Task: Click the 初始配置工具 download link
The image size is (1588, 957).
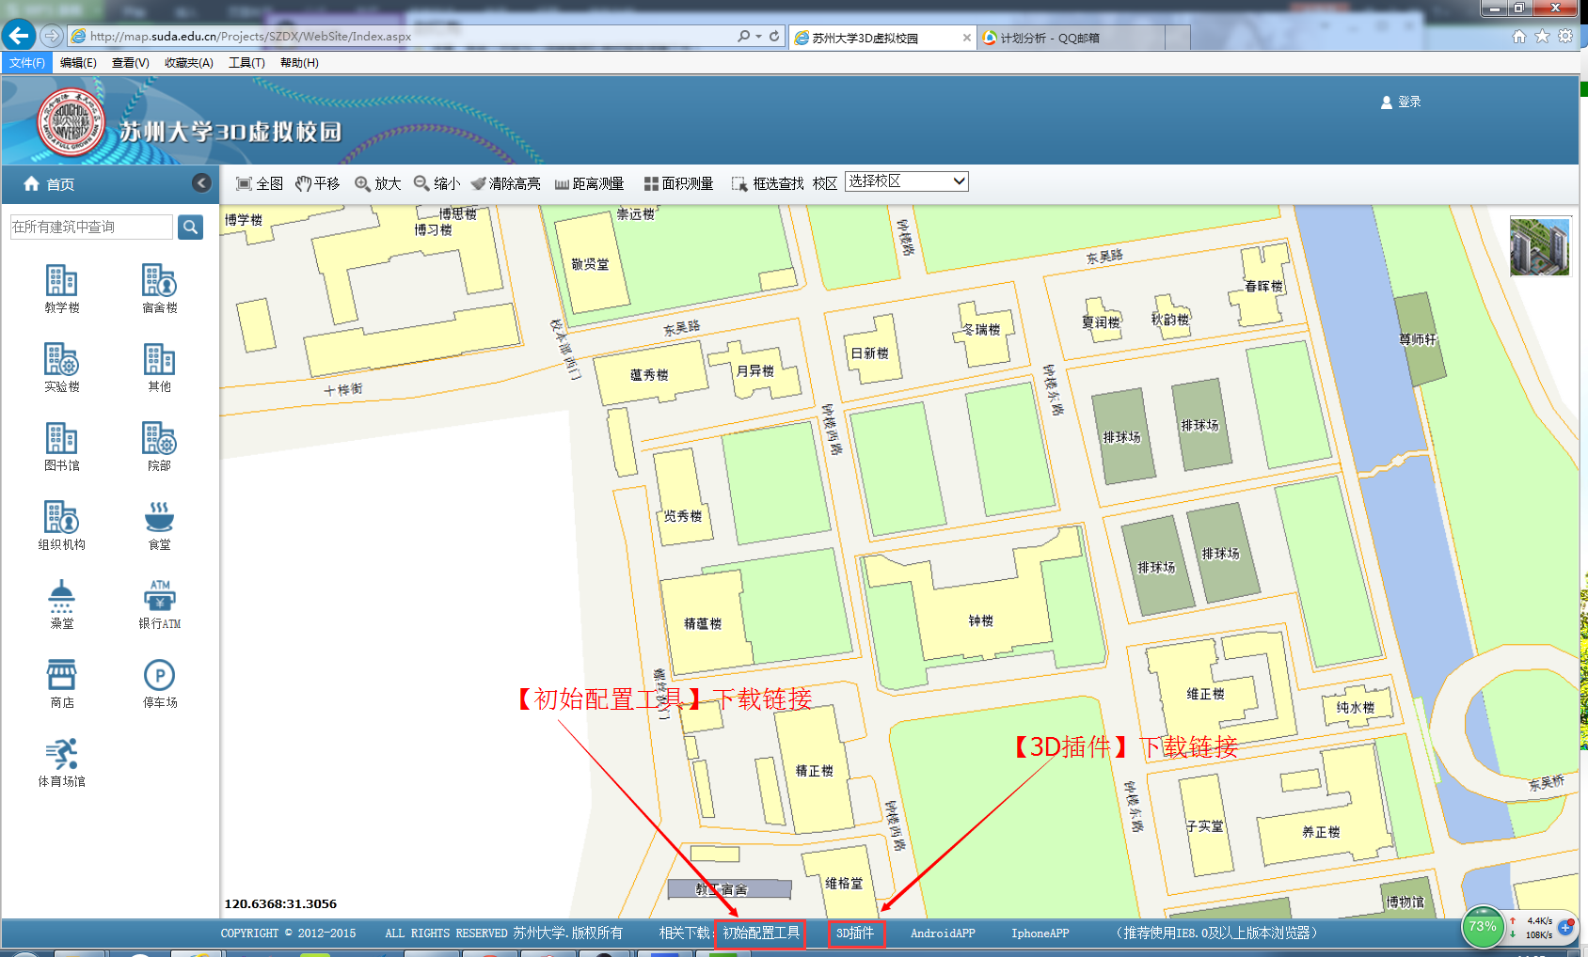Action: [760, 933]
